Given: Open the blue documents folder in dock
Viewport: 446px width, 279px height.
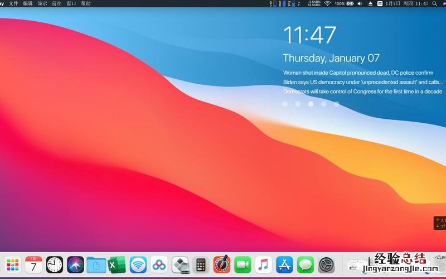Looking at the screenshot, I should pyautogui.click(x=96, y=265).
